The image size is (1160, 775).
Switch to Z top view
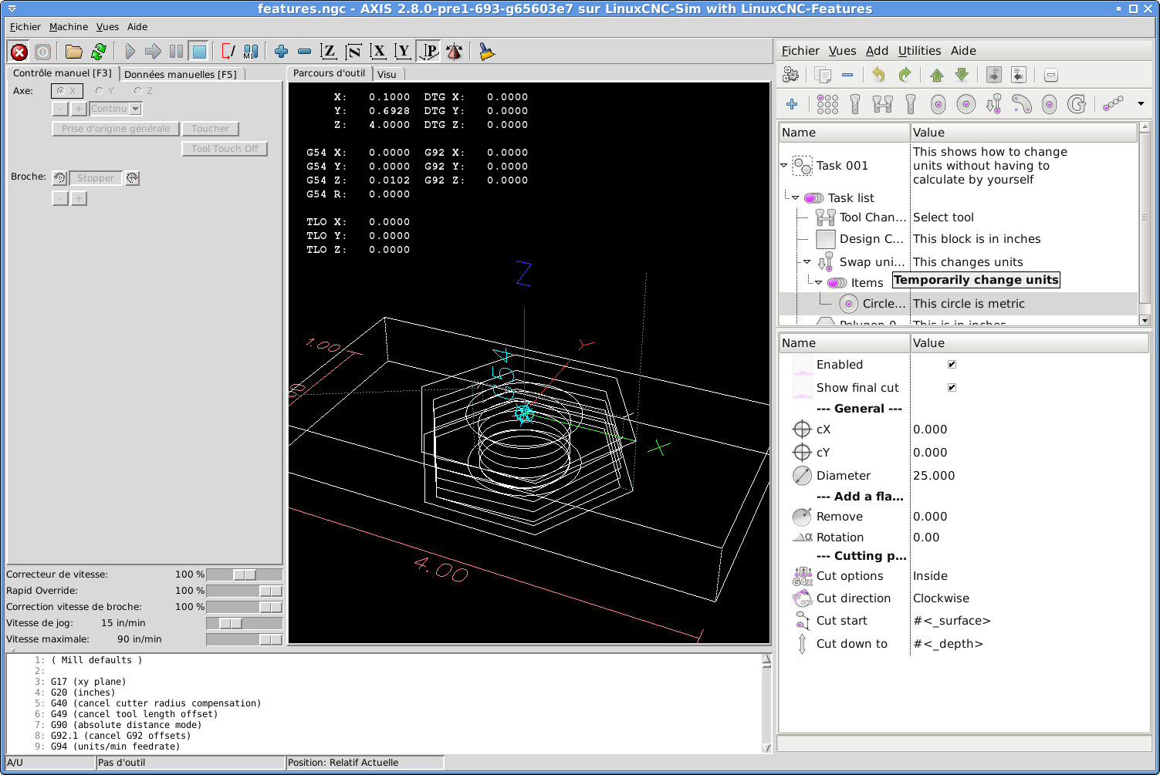point(329,52)
